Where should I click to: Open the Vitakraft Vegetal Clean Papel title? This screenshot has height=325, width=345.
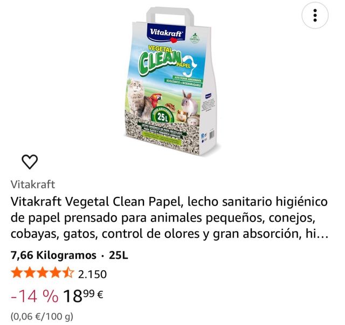pyautogui.click(x=169, y=217)
